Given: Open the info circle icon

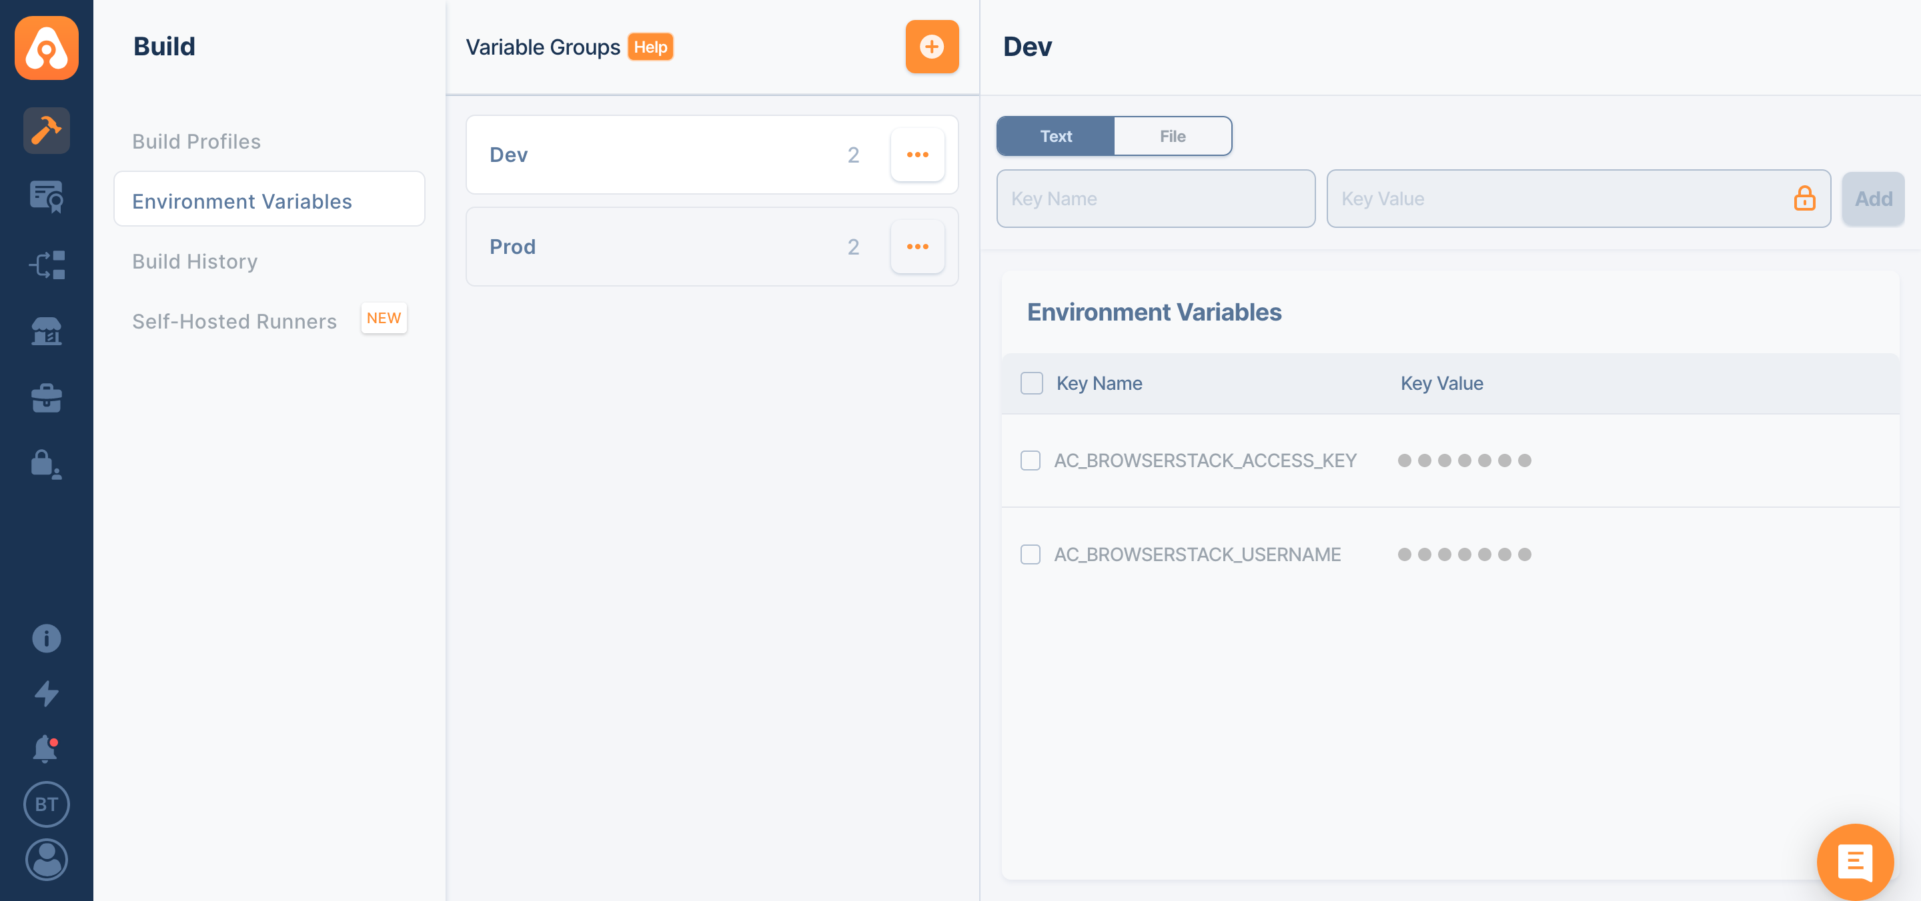Looking at the screenshot, I should tap(46, 638).
